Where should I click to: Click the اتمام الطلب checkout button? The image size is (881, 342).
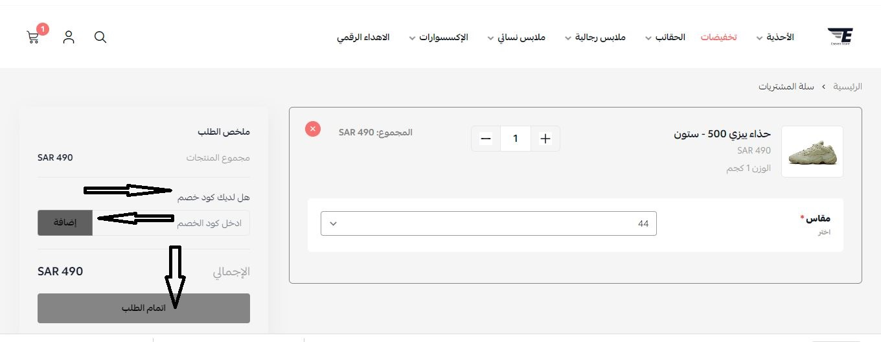(144, 308)
